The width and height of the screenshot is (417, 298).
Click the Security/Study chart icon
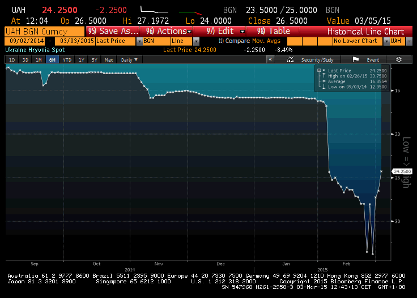[x=291, y=60]
